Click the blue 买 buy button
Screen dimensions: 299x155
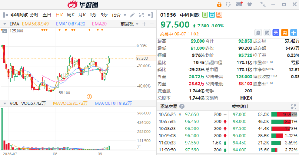276,33
